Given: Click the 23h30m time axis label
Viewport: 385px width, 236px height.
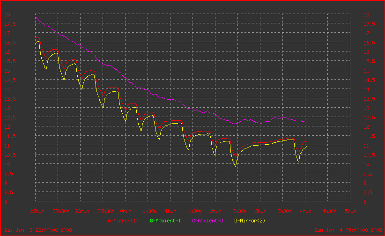Looking at the screenshot, I should tap(106, 211).
